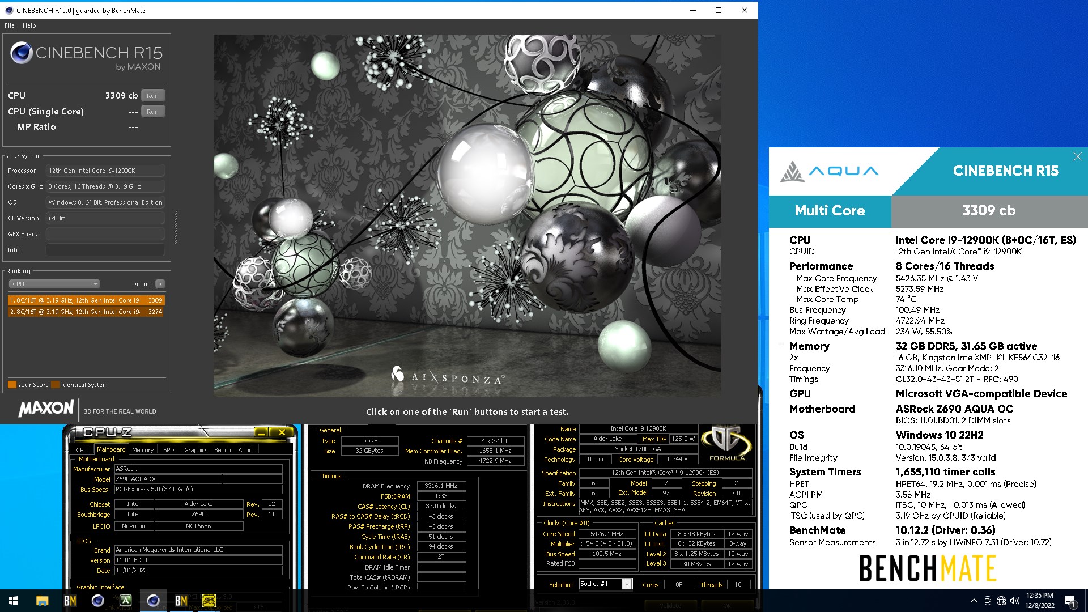1088x612 pixels.
Task: Click the Multiplier x 54.0 value
Action: (x=607, y=543)
